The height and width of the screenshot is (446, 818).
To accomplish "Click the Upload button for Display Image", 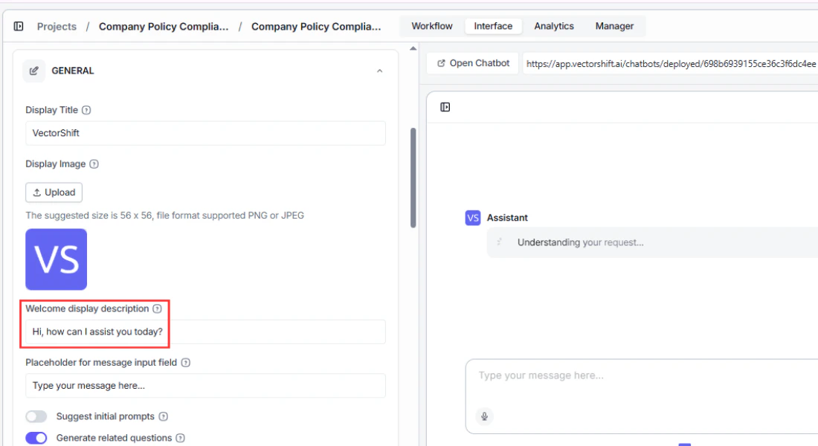I will [54, 192].
